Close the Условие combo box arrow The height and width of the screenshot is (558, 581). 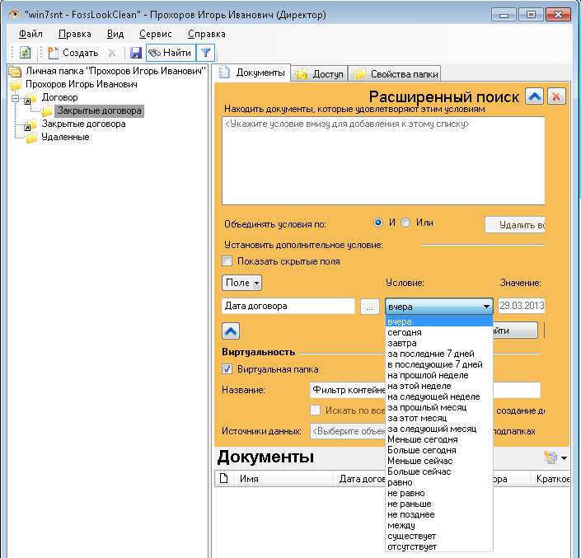[486, 307]
